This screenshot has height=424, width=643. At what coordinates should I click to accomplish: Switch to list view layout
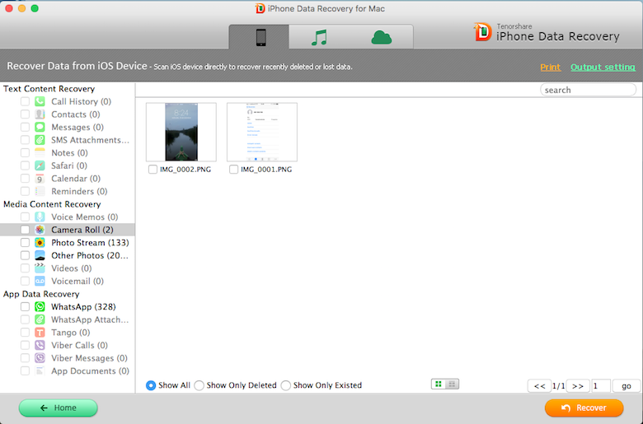tap(452, 384)
